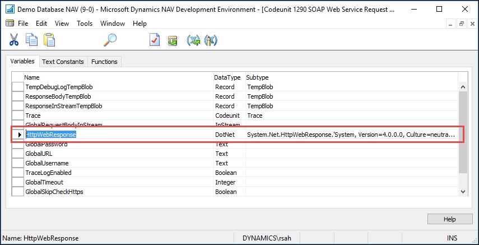Select the TraceLogEnabled variable name

pyautogui.click(x=48, y=173)
